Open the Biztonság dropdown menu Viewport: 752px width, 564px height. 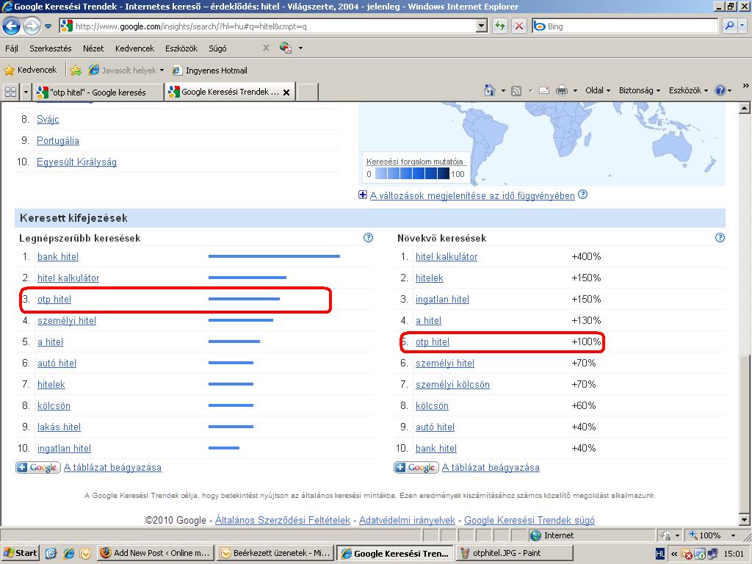pyautogui.click(x=639, y=90)
